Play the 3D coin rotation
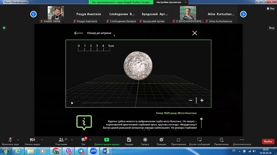The height and width of the screenshot is (155, 277). (x=72, y=103)
